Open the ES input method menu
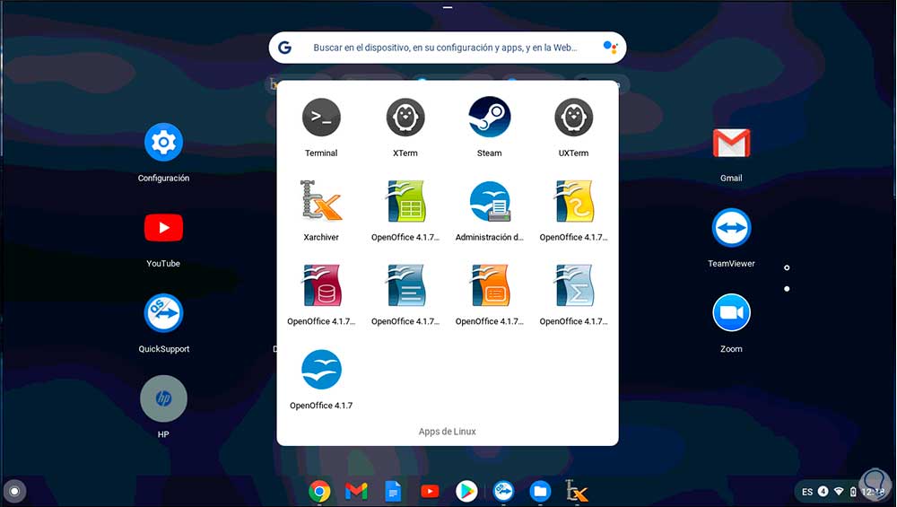The width and height of the screenshot is (897, 507). (x=807, y=492)
